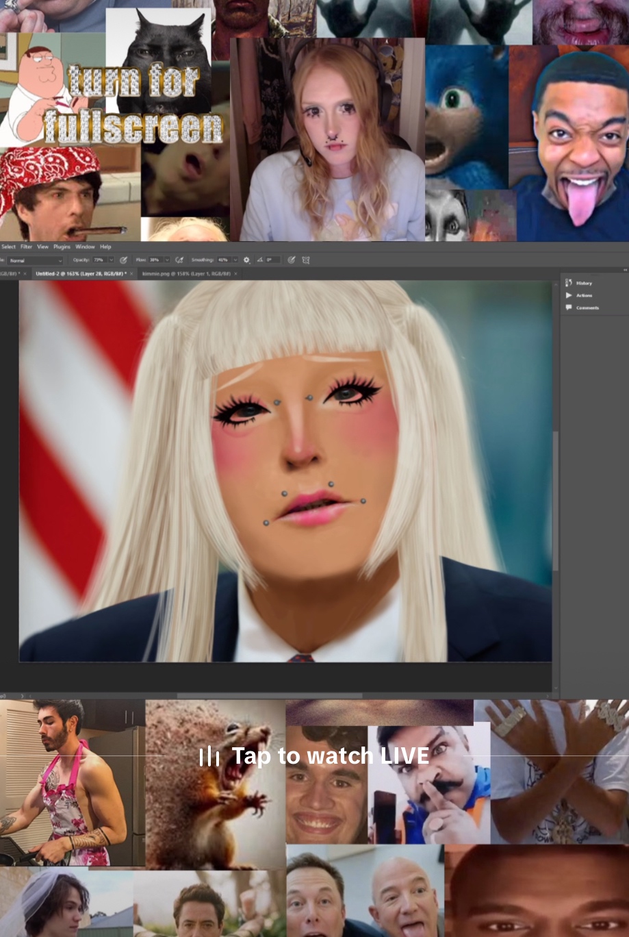Open the Filter menu
The height and width of the screenshot is (937, 629).
click(26, 247)
